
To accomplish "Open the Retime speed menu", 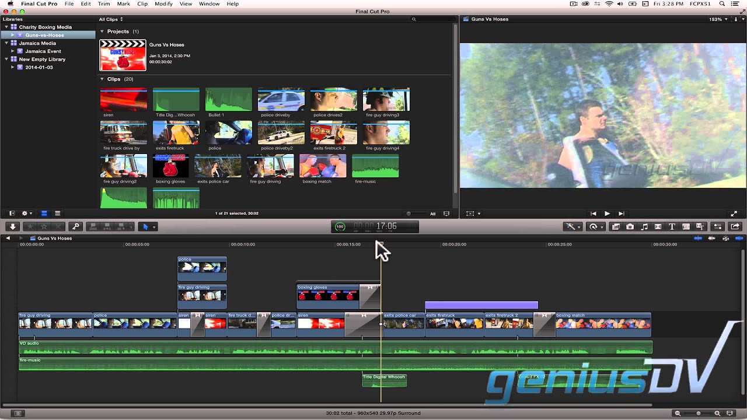I will tap(596, 226).
